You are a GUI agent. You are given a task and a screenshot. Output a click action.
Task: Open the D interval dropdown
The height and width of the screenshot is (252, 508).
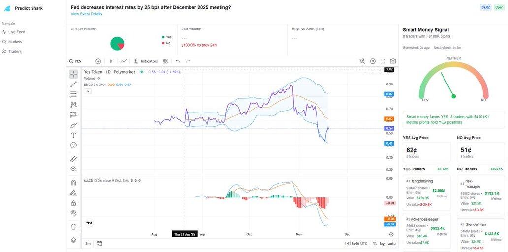tap(111, 61)
